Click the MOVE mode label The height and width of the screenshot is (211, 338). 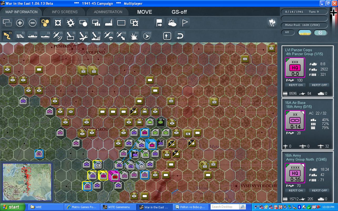pos(145,12)
